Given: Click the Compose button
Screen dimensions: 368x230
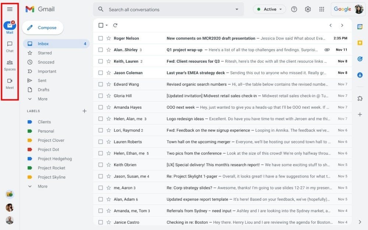Looking at the screenshot, I should pos(43,28).
